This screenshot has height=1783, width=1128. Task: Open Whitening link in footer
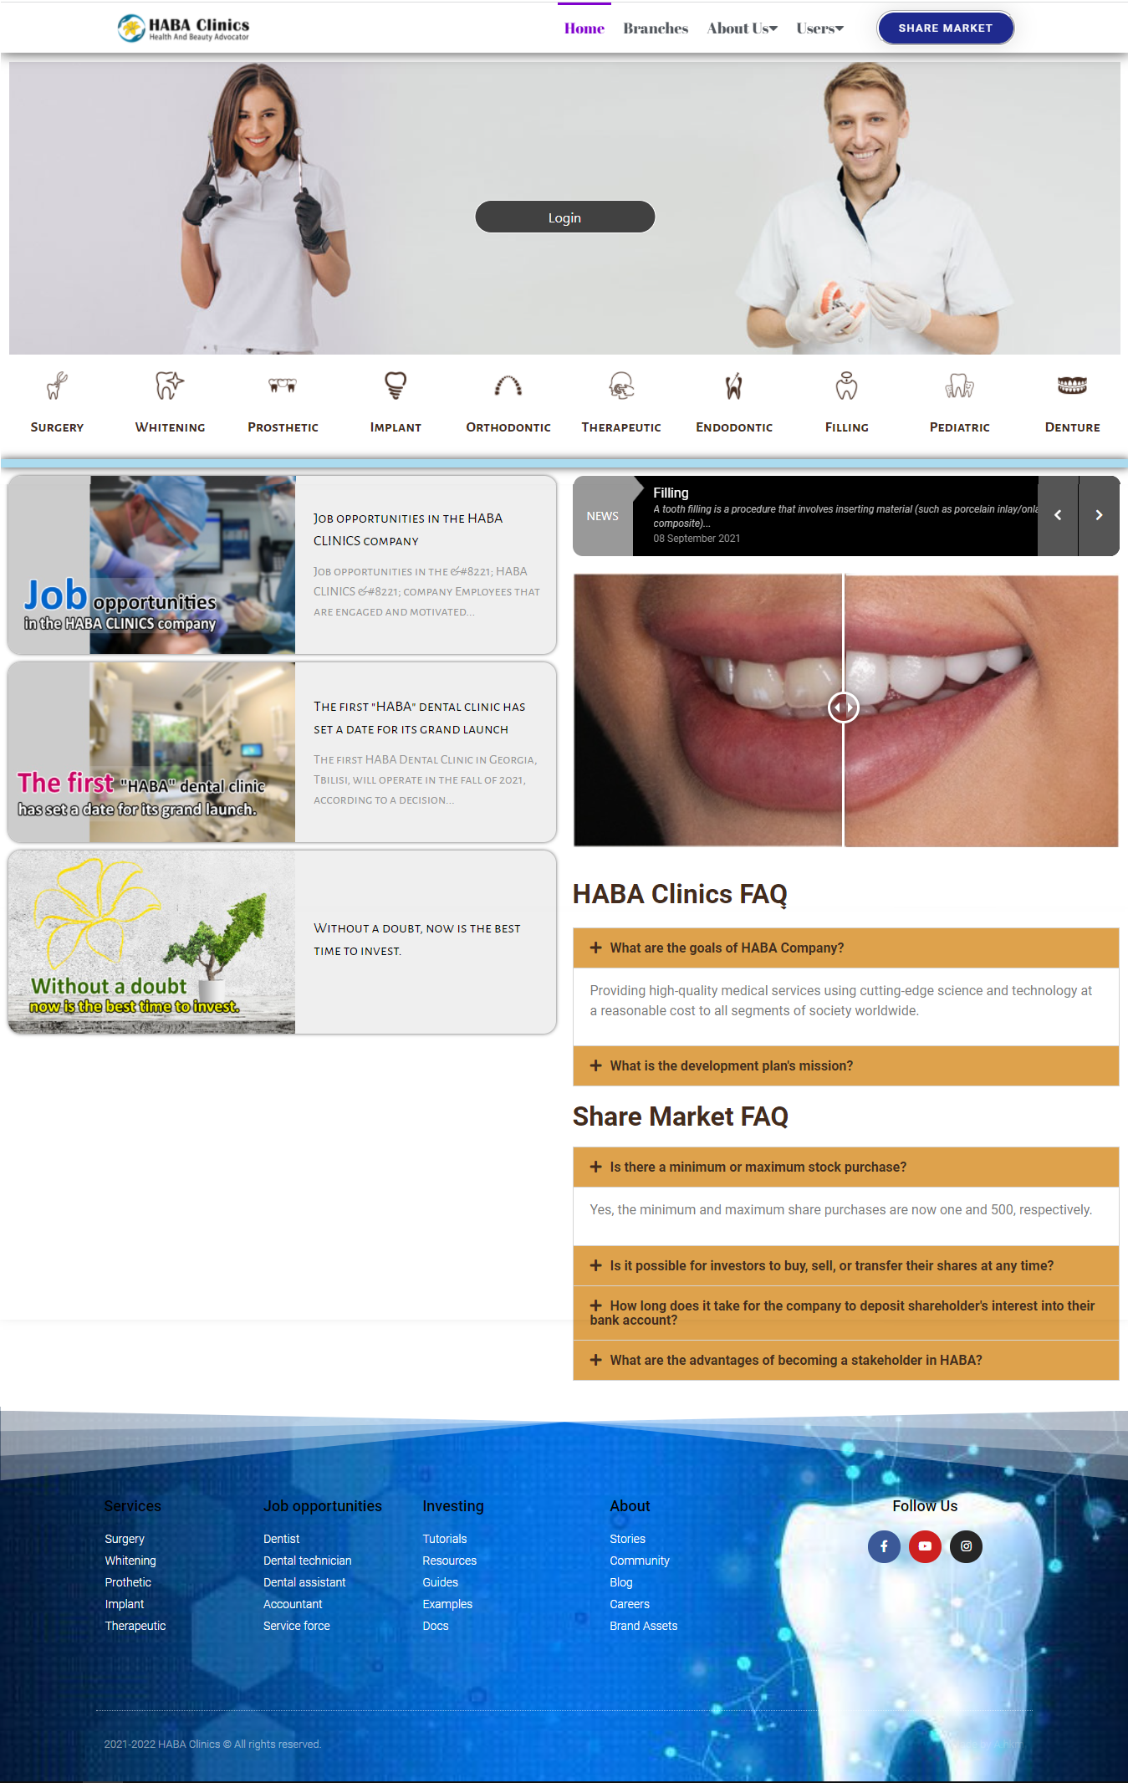[x=130, y=1561]
